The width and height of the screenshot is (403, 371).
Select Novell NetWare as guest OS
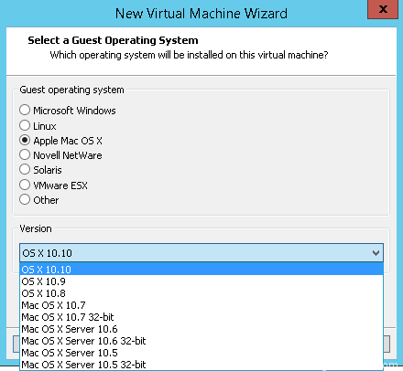pyautogui.click(x=25, y=154)
